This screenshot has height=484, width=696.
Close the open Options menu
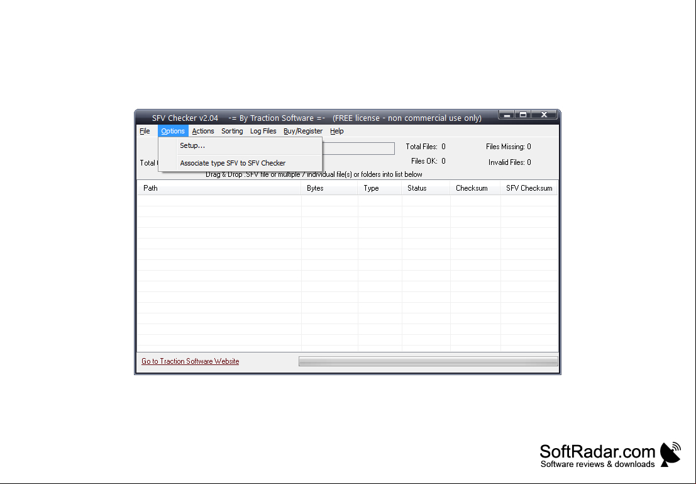click(173, 131)
